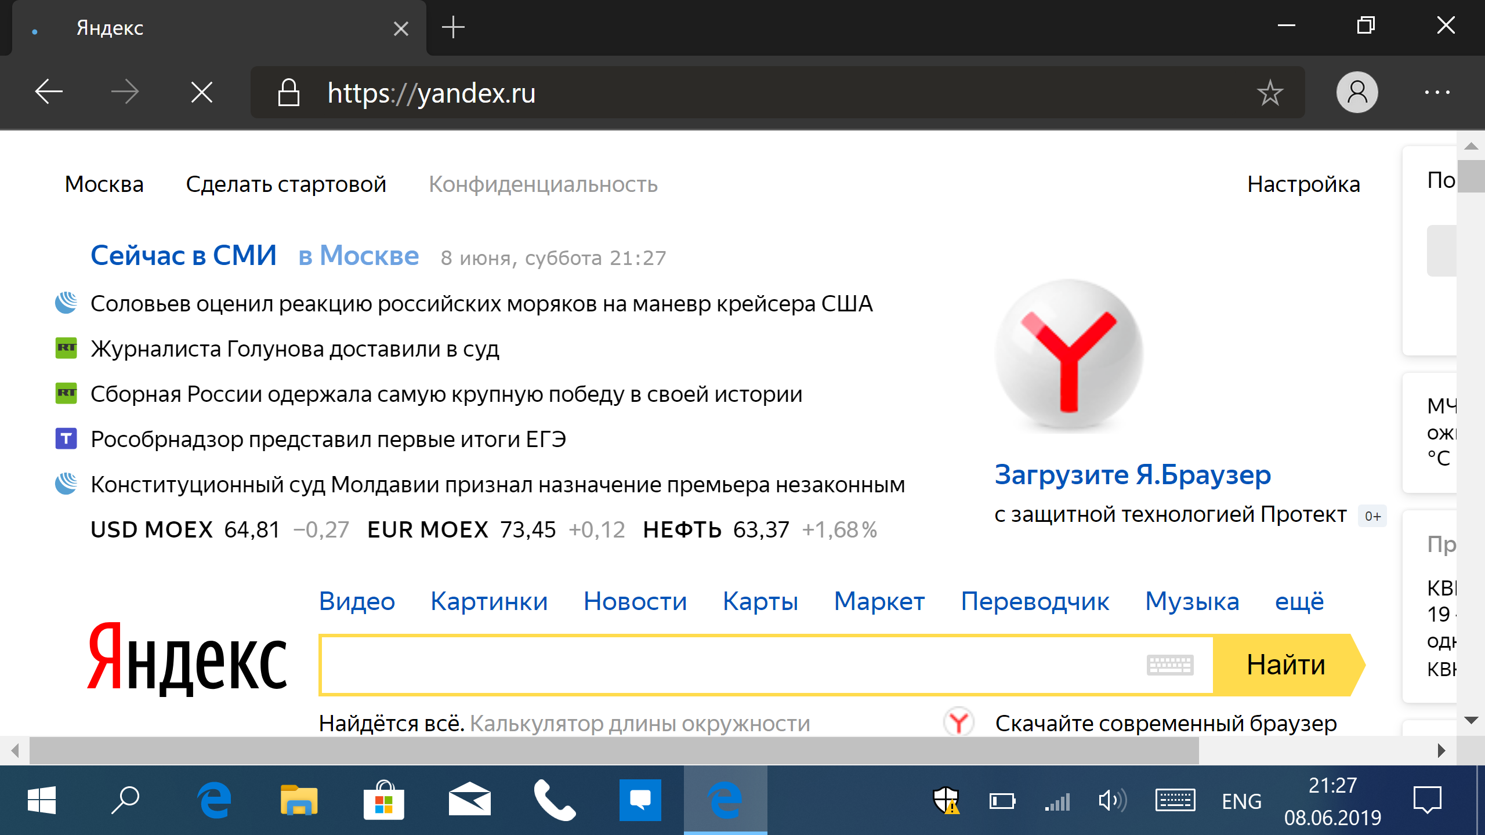Open the browser profile avatar icon
The height and width of the screenshot is (835, 1485).
[x=1357, y=93]
